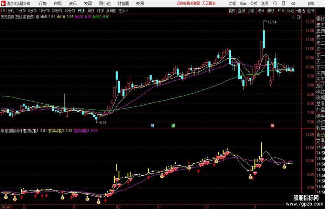Viewport: 325px width, 209px height.
Task: Click the diamond icon above the price axis
Action: point(293,17)
